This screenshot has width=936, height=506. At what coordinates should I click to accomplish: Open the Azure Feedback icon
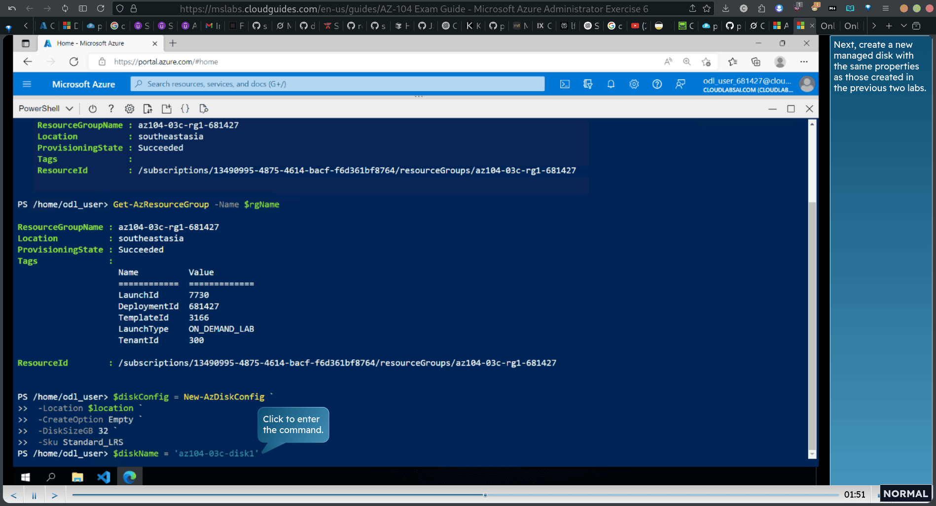680,84
